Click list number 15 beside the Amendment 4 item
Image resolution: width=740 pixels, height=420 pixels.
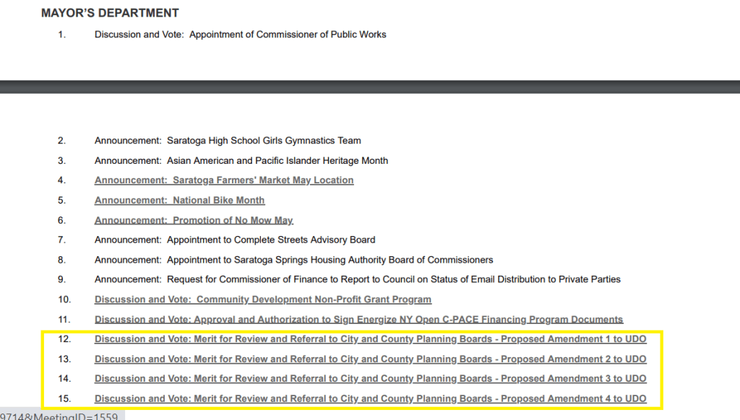64,399
